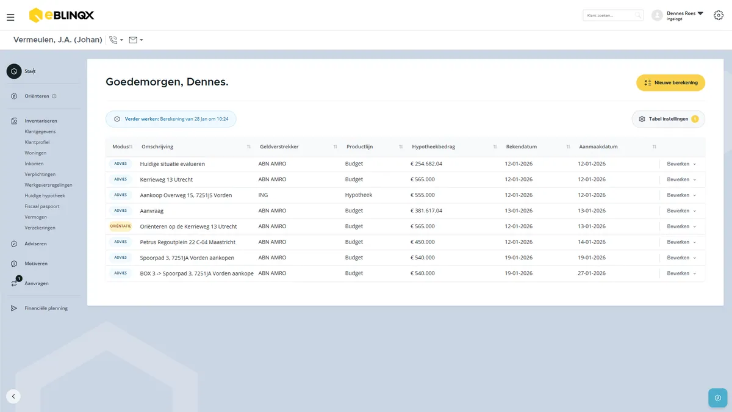Expand Bewerken dropdown for Petrus Regoutplein row
Screen dimensions: 732x412
pos(681,242)
